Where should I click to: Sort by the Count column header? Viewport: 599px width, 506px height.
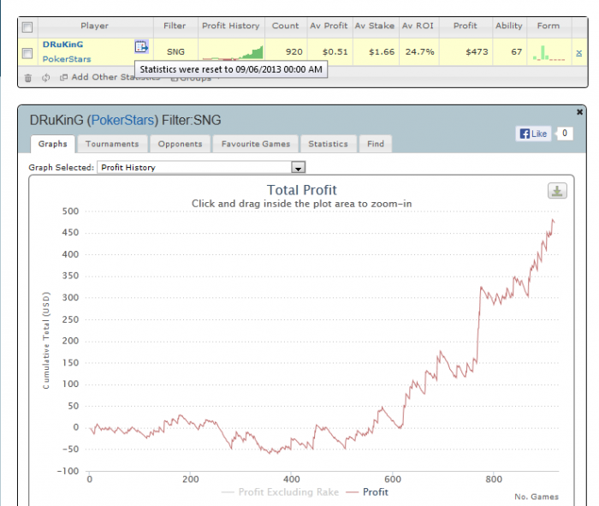coord(285,26)
